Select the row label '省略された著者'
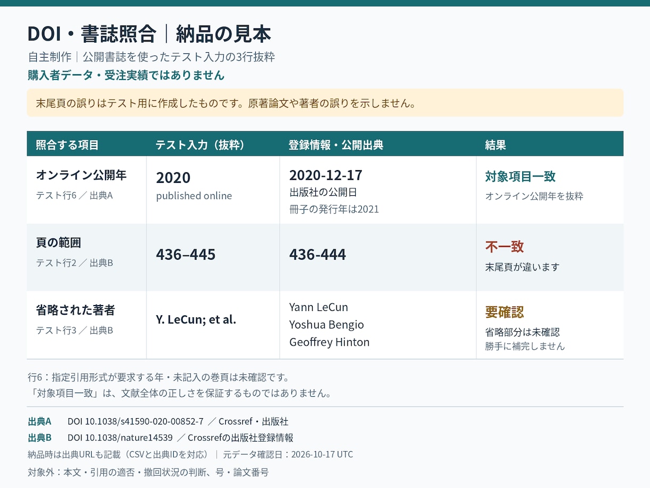The width and height of the screenshot is (650, 488). tap(75, 310)
